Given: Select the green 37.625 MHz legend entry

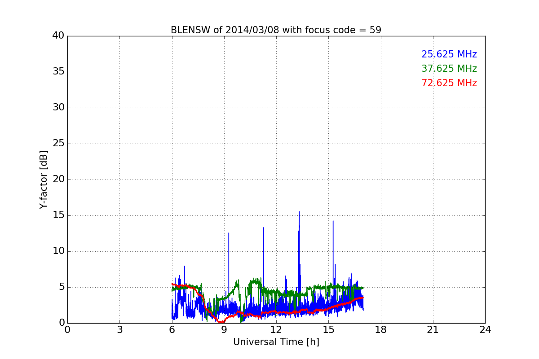Looking at the screenshot, I should [x=449, y=69].
